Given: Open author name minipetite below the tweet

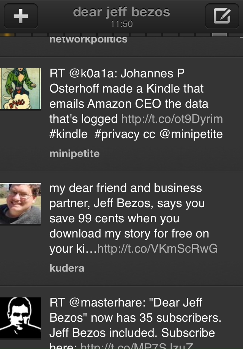Looking at the screenshot, I should pyautogui.click(x=74, y=154).
